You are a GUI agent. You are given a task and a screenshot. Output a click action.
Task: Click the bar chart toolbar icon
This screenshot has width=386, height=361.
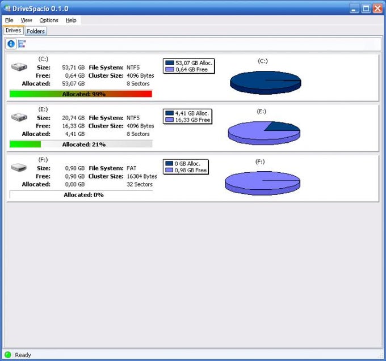click(x=22, y=44)
